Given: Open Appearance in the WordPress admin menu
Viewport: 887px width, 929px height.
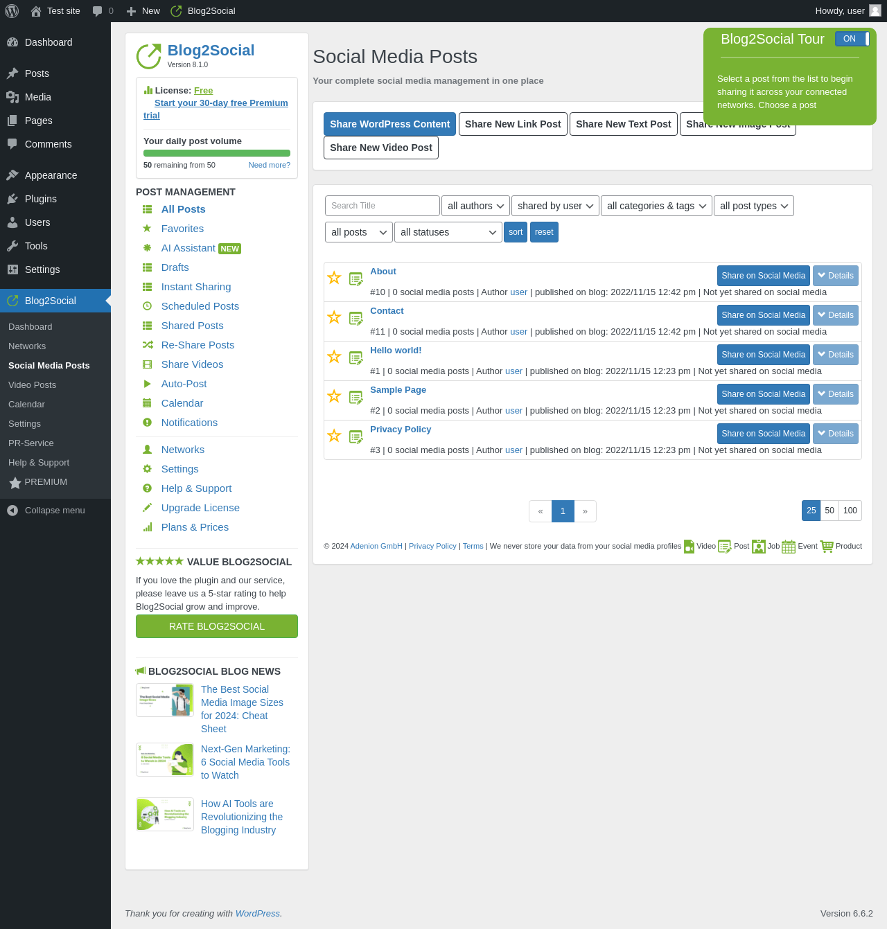Looking at the screenshot, I should click(x=55, y=175).
